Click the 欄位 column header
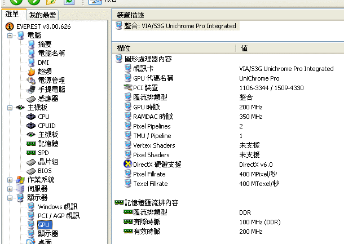 [174, 48]
